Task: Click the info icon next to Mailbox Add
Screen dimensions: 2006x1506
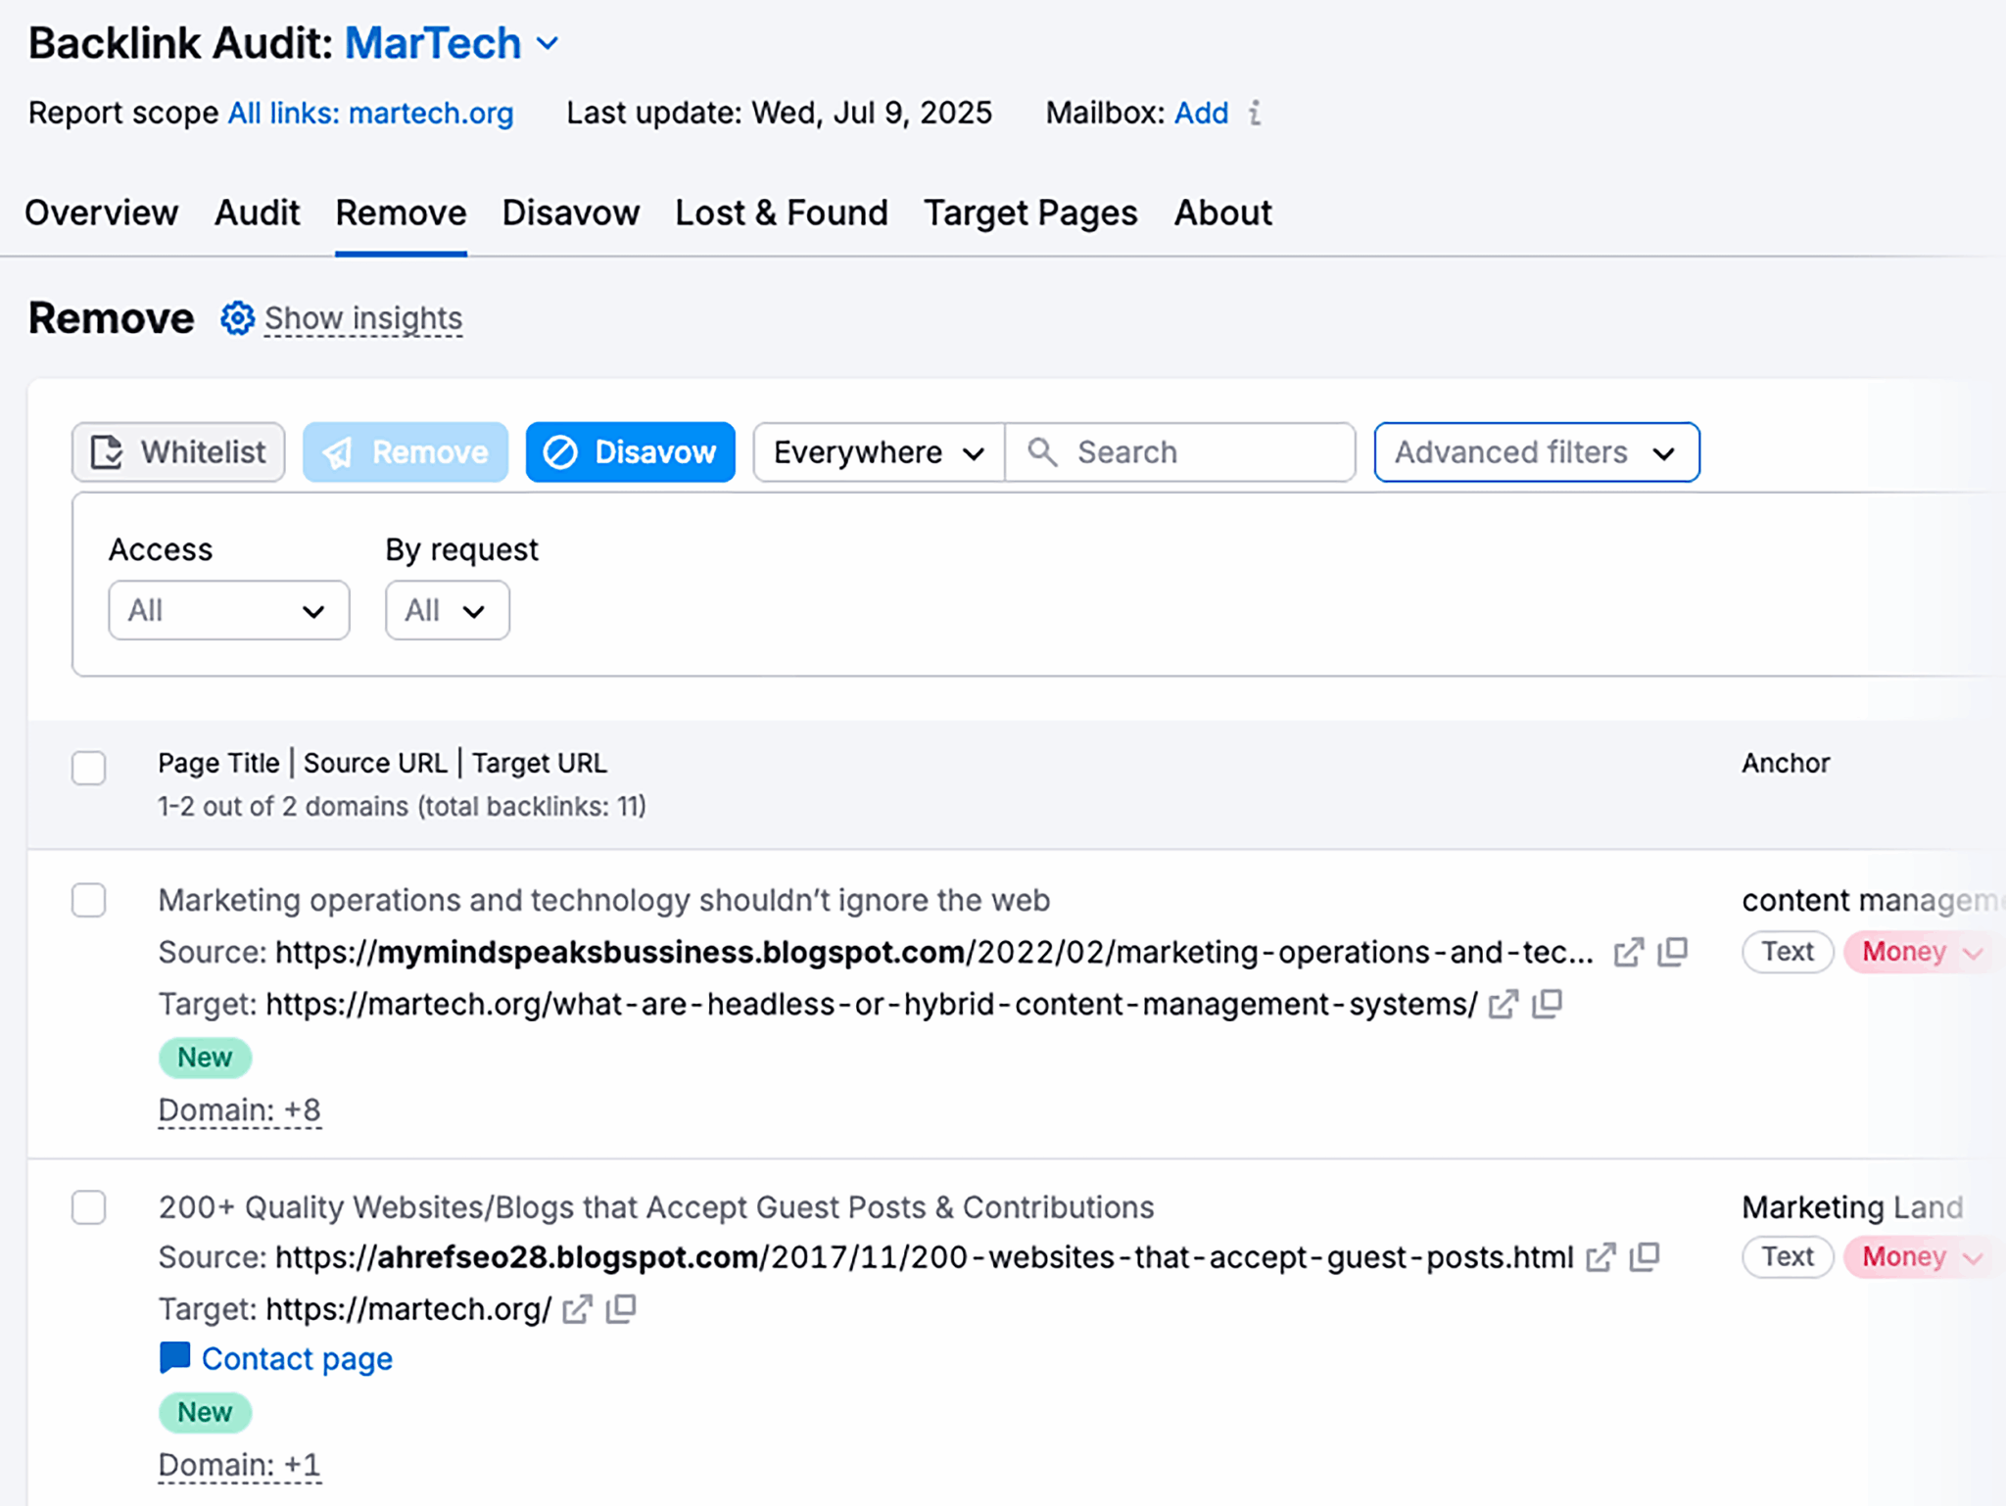Action: point(1257,114)
